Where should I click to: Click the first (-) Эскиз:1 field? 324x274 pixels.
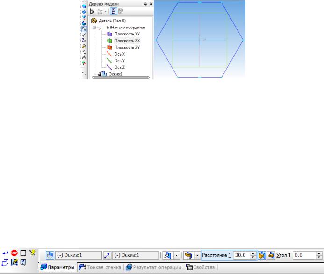[x=79, y=255]
